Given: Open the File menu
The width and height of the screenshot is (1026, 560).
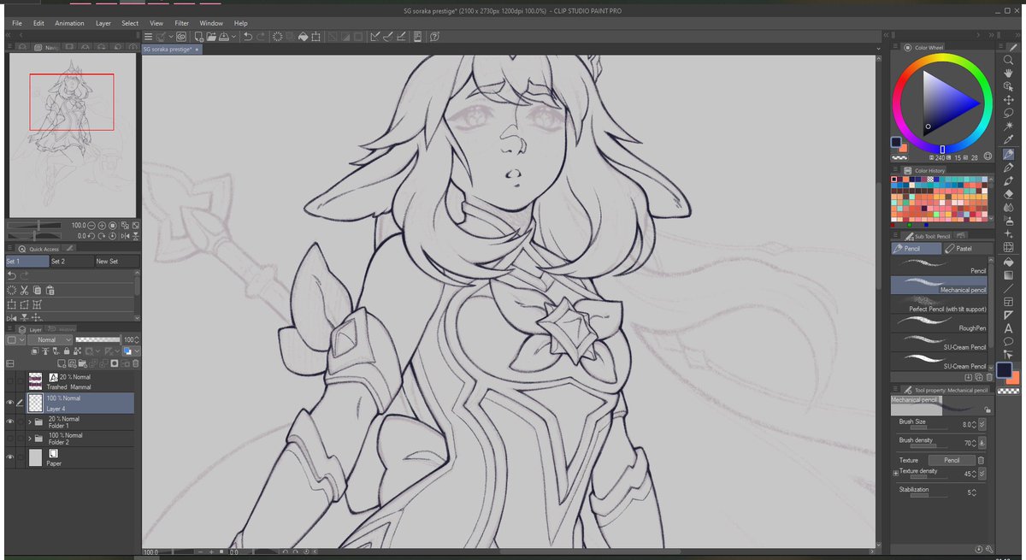Looking at the screenshot, I should point(17,23).
